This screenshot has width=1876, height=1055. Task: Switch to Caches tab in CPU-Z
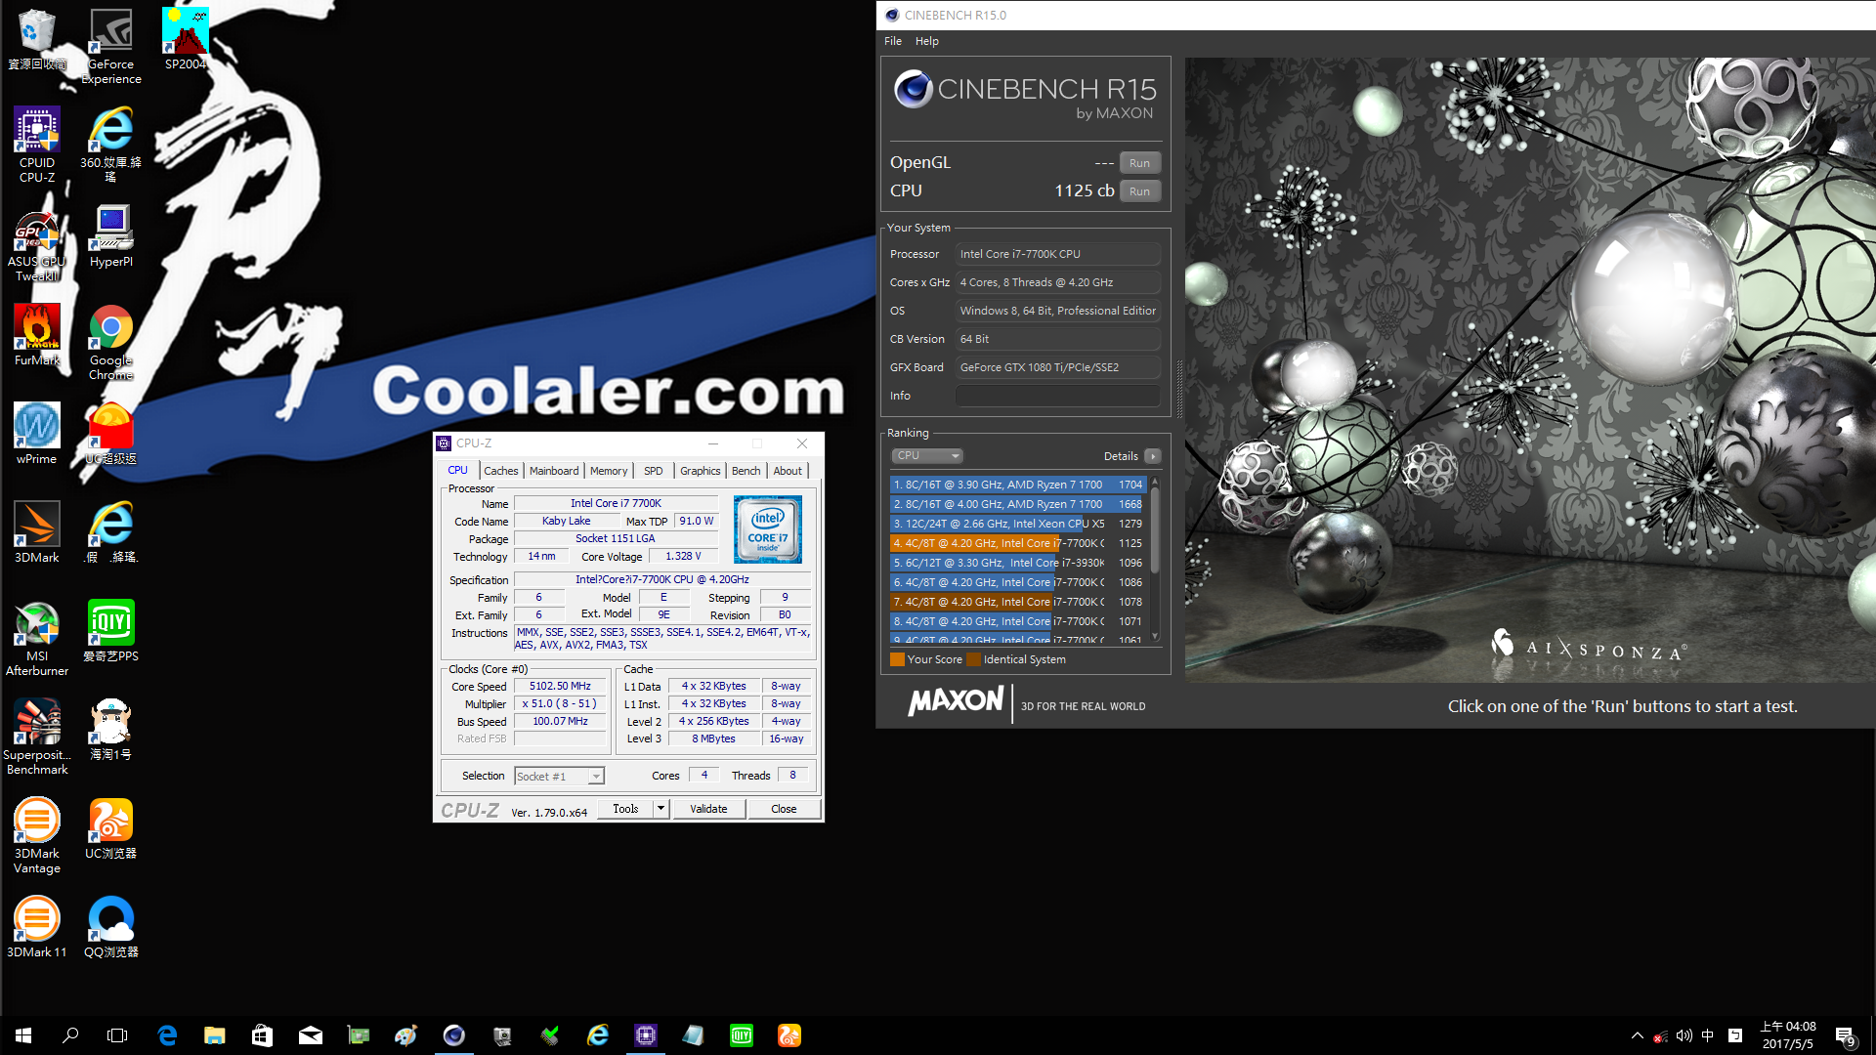(x=500, y=471)
